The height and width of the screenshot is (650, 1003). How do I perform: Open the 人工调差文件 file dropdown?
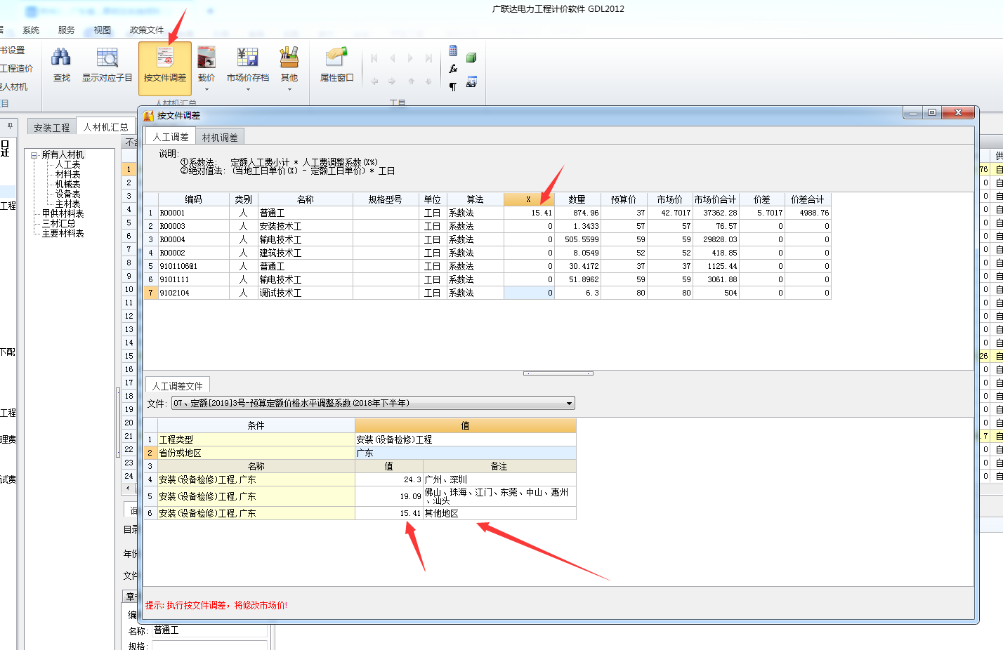pos(373,403)
